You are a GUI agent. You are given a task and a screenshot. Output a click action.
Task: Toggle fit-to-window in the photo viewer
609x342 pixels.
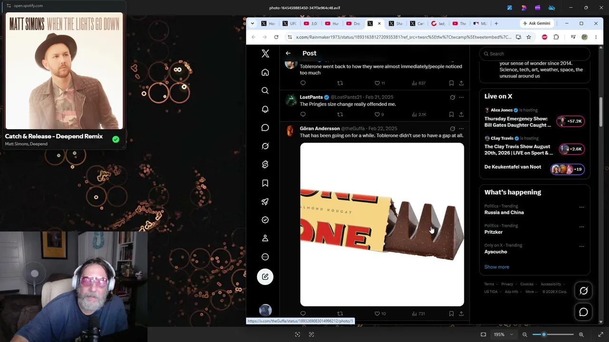tap(483, 334)
